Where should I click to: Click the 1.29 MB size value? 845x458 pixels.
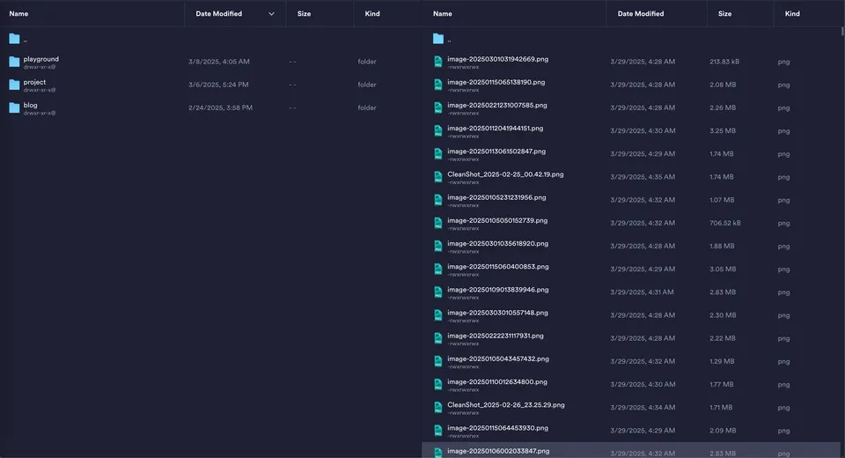coord(722,361)
